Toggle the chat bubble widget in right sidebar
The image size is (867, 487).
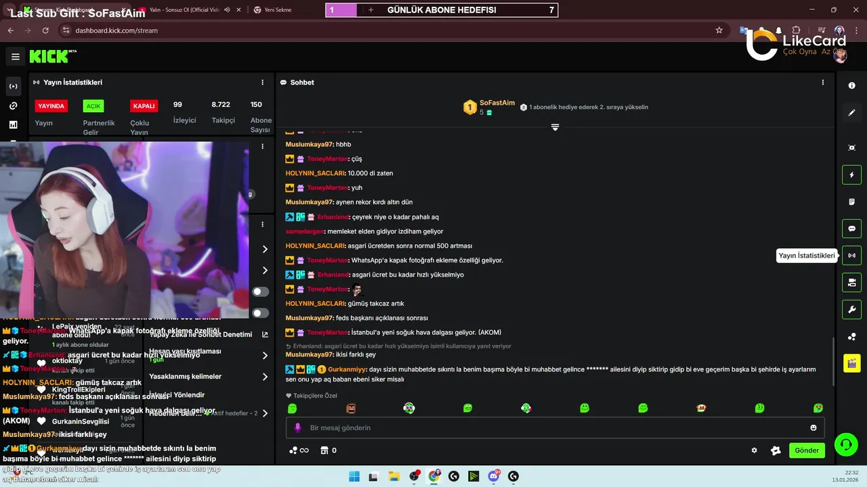[852, 229]
